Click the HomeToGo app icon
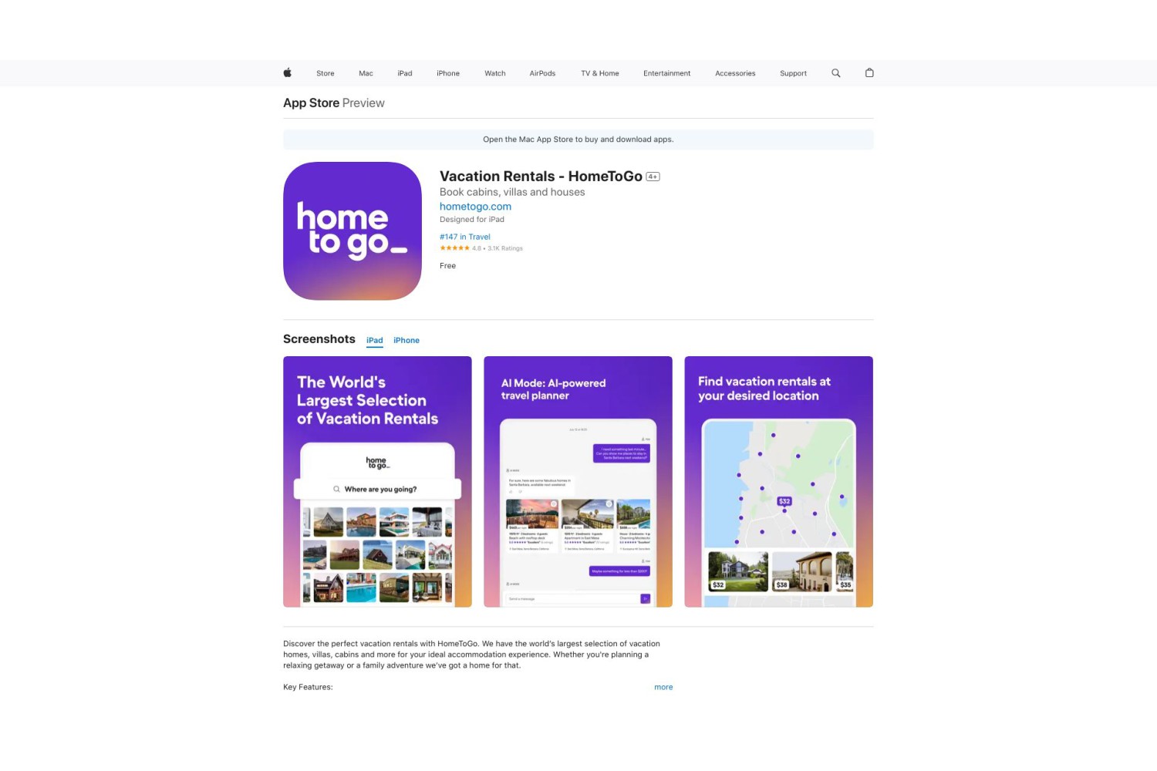Image resolution: width=1157 pixels, height=771 pixels. pos(352,231)
